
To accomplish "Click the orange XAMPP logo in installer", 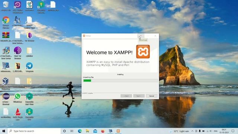I will pos(143,52).
